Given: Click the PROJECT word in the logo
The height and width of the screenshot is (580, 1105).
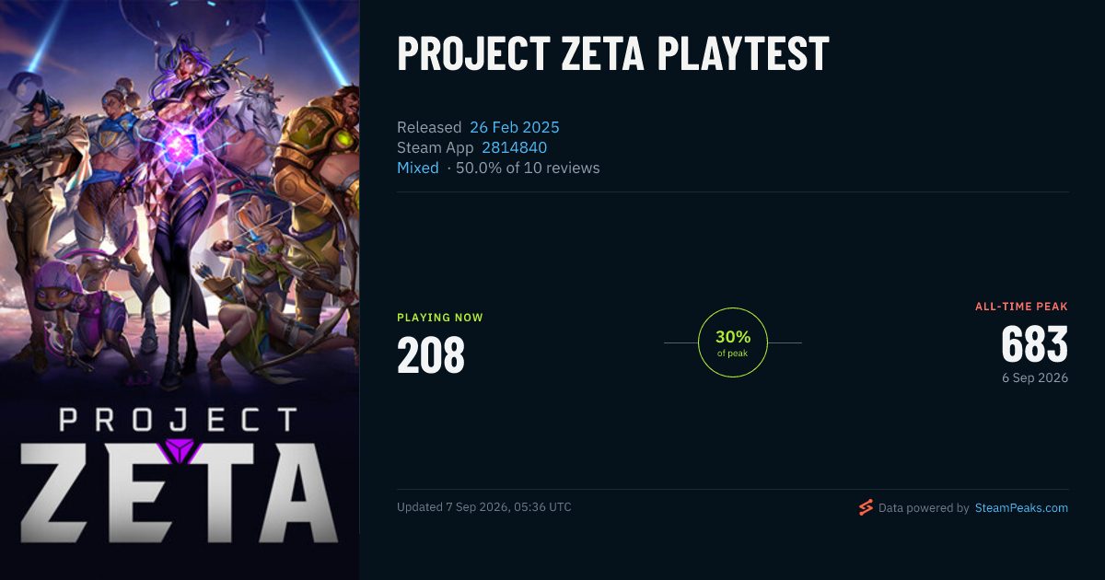Looking at the screenshot, I should coord(179,420).
